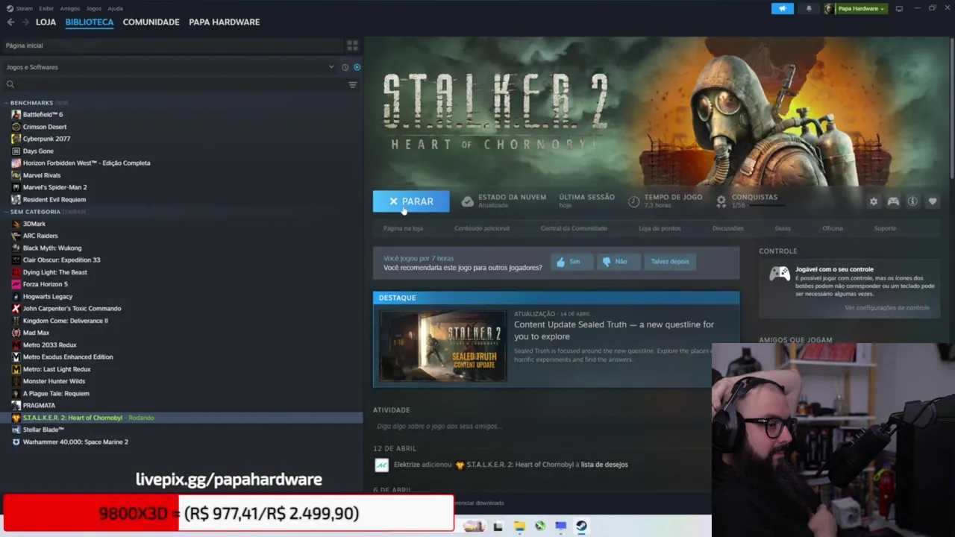Open COMUNIDADE section
The width and height of the screenshot is (955, 537).
(151, 22)
